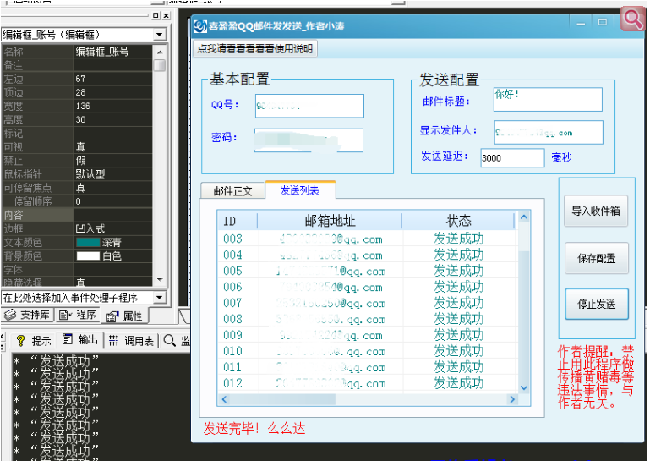Click the 邮箱地址 column header

coord(330,221)
